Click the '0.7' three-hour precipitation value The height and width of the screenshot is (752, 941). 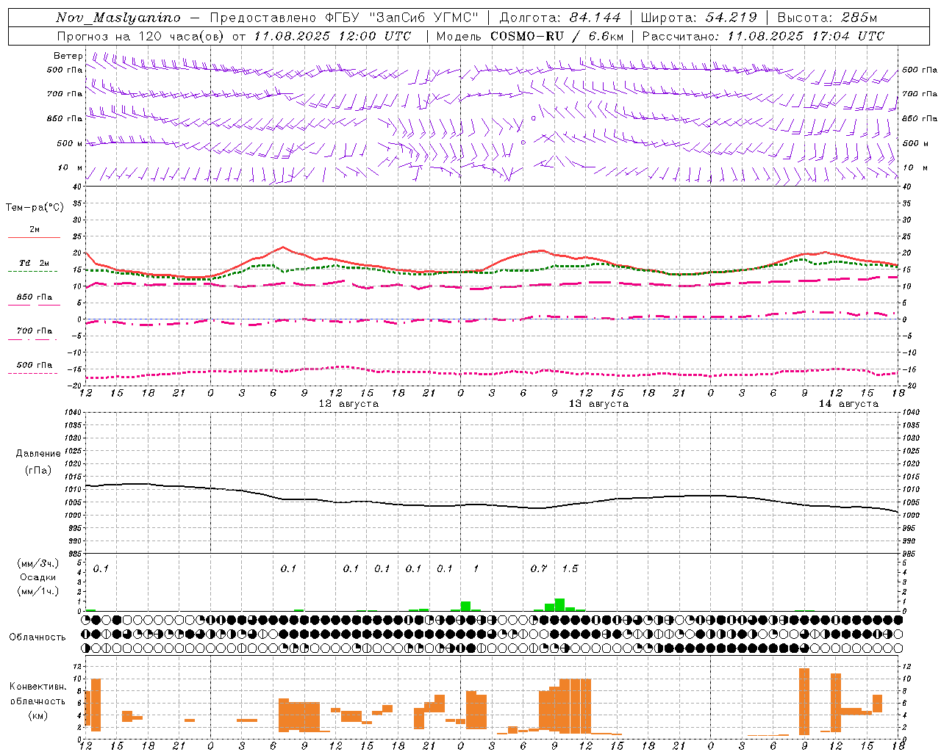[x=539, y=568]
